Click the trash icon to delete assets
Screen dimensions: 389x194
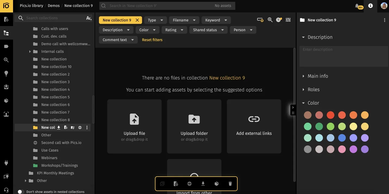point(230,184)
